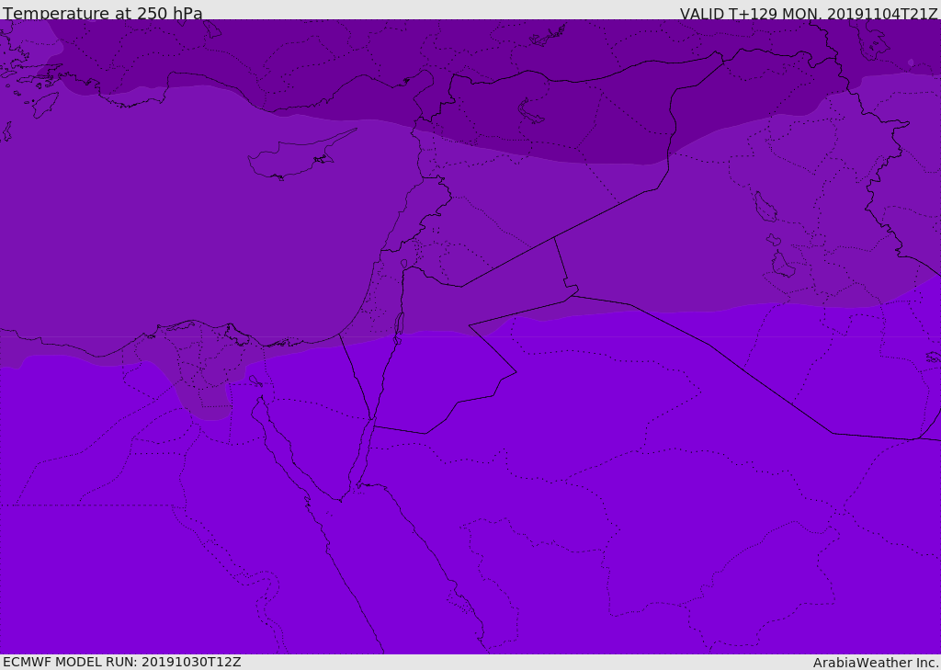Click the island of Cyprus on the map

pyautogui.click(x=300, y=155)
